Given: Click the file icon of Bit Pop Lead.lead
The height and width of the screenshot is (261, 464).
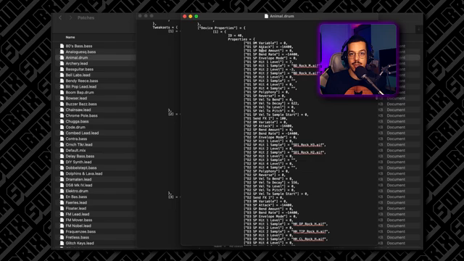Looking at the screenshot, I should coord(62,87).
